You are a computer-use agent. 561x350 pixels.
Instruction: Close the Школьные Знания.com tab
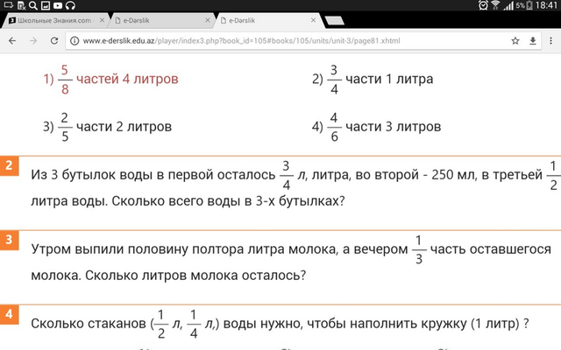pos(102,20)
